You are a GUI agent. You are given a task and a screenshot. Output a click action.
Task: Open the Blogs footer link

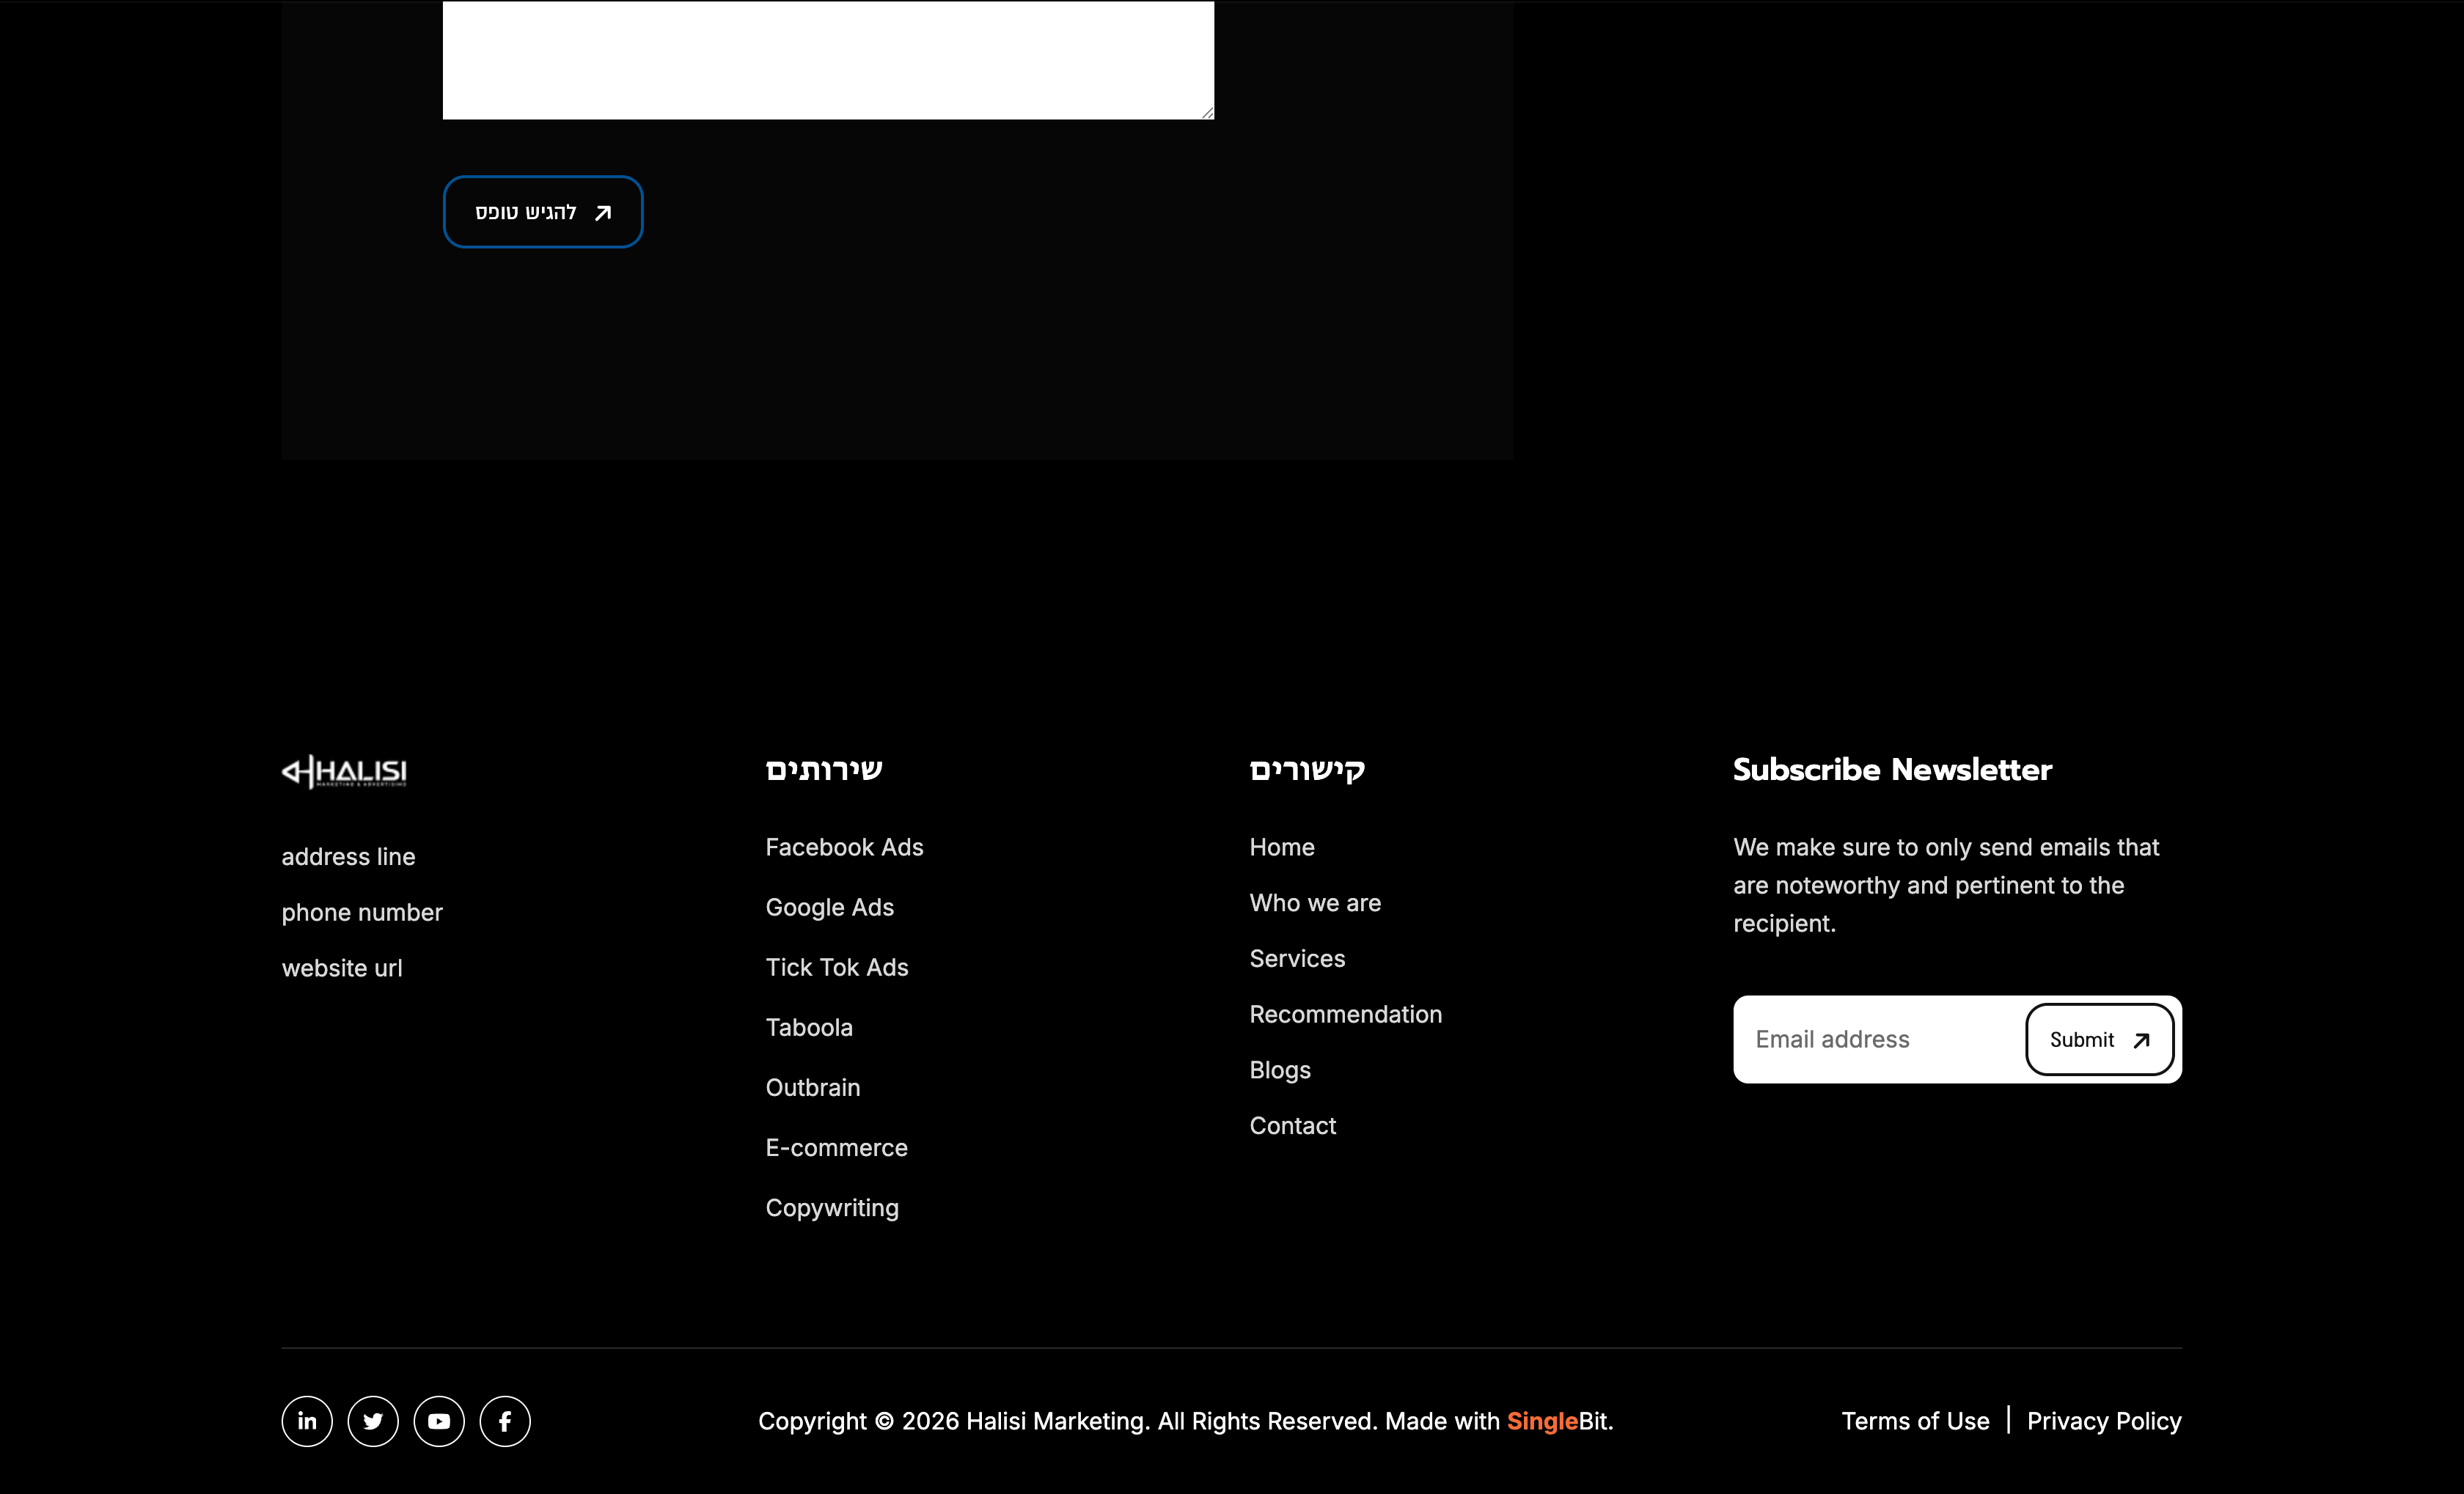coord(1279,1070)
